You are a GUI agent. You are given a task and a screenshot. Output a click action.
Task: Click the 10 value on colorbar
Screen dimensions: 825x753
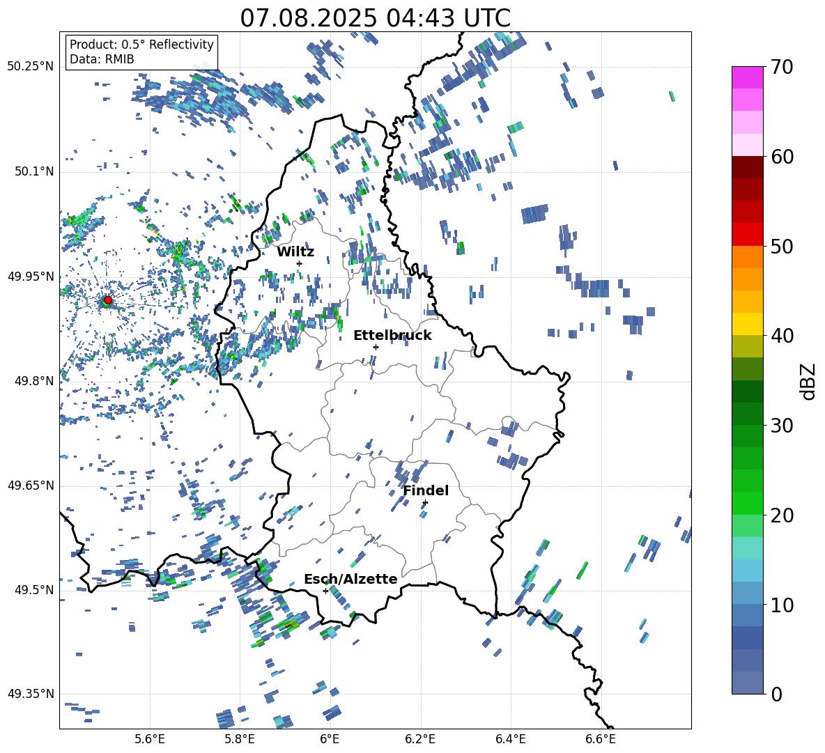(x=782, y=605)
